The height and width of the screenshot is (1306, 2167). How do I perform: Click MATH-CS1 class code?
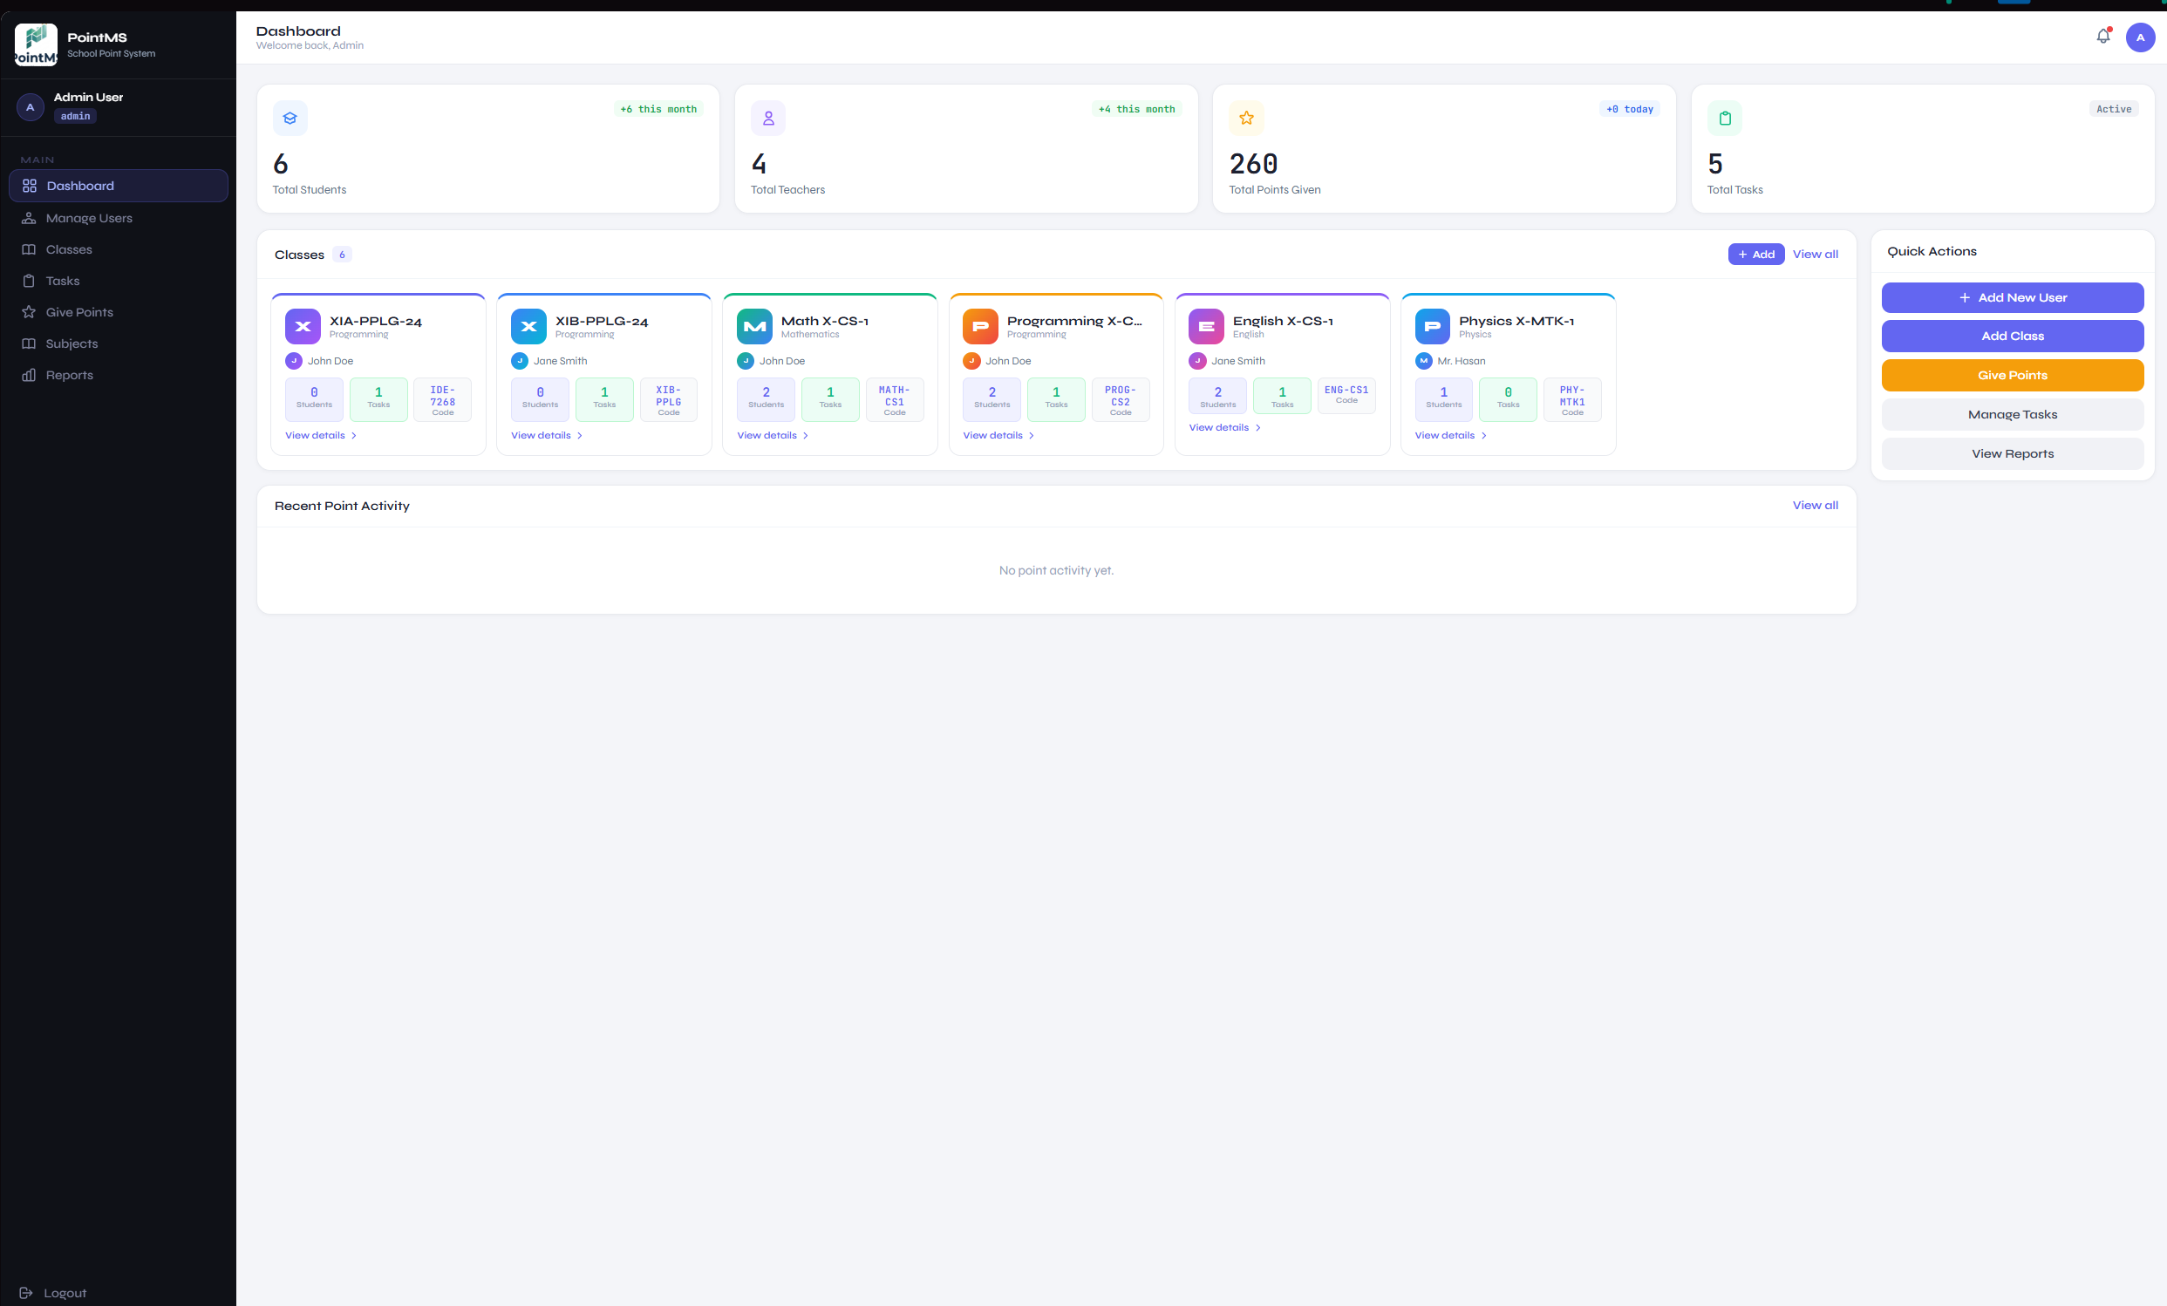[895, 399]
